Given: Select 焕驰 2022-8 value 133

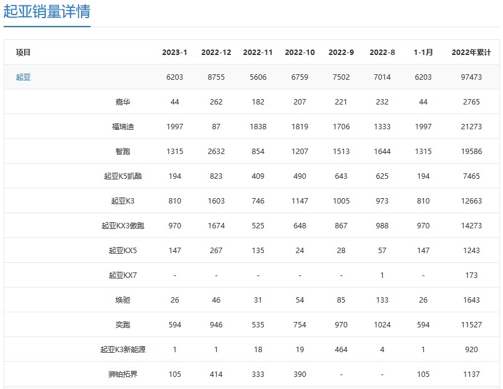Looking at the screenshot, I should (x=382, y=300).
